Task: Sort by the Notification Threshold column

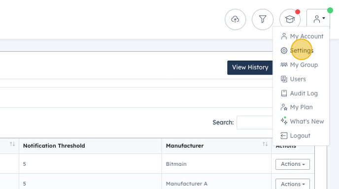Action: pos(54,146)
